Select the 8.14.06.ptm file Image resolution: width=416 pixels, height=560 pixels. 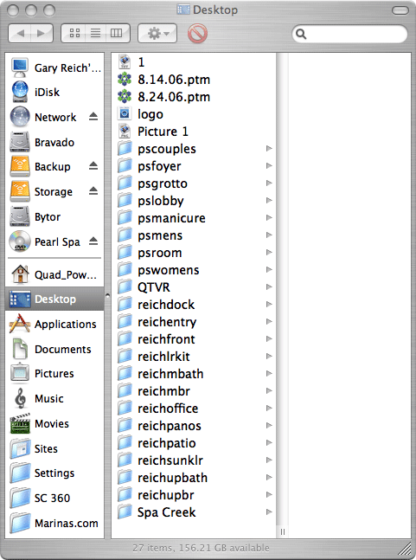194,80
